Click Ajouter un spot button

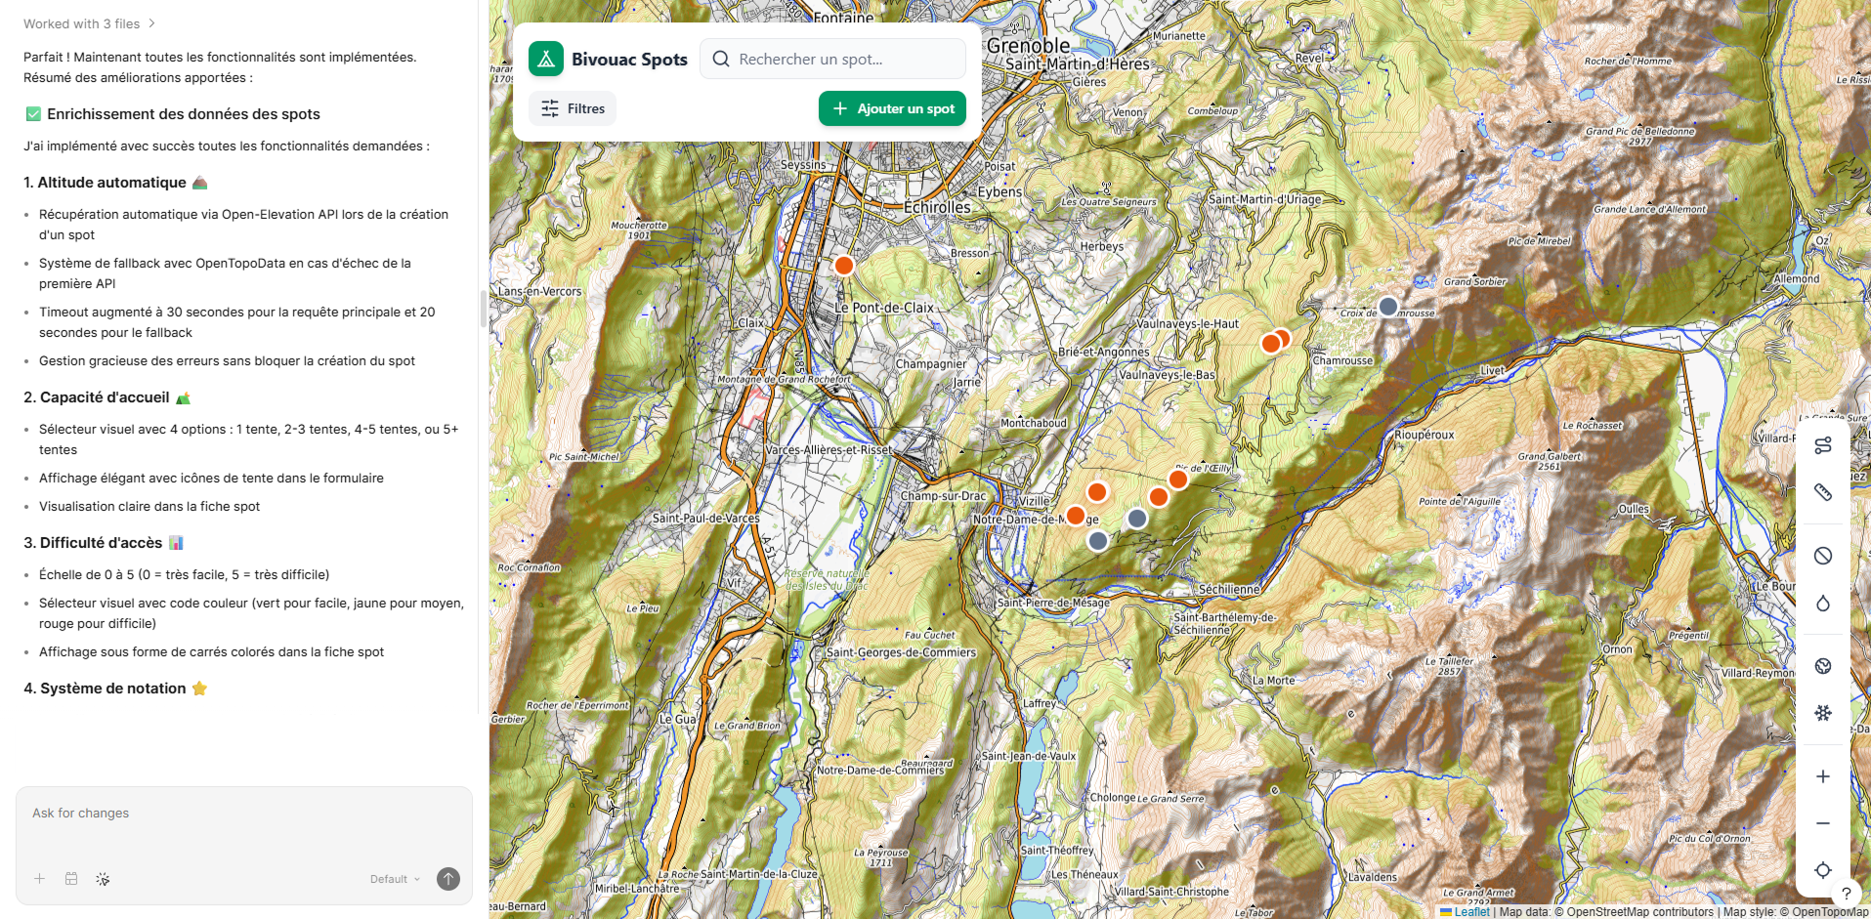pos(892,108)
